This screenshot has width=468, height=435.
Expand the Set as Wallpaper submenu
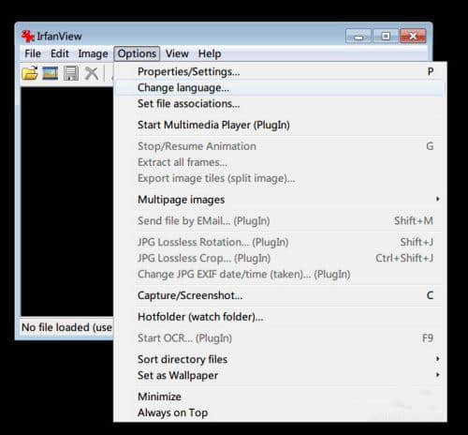(x=280, y=375)
